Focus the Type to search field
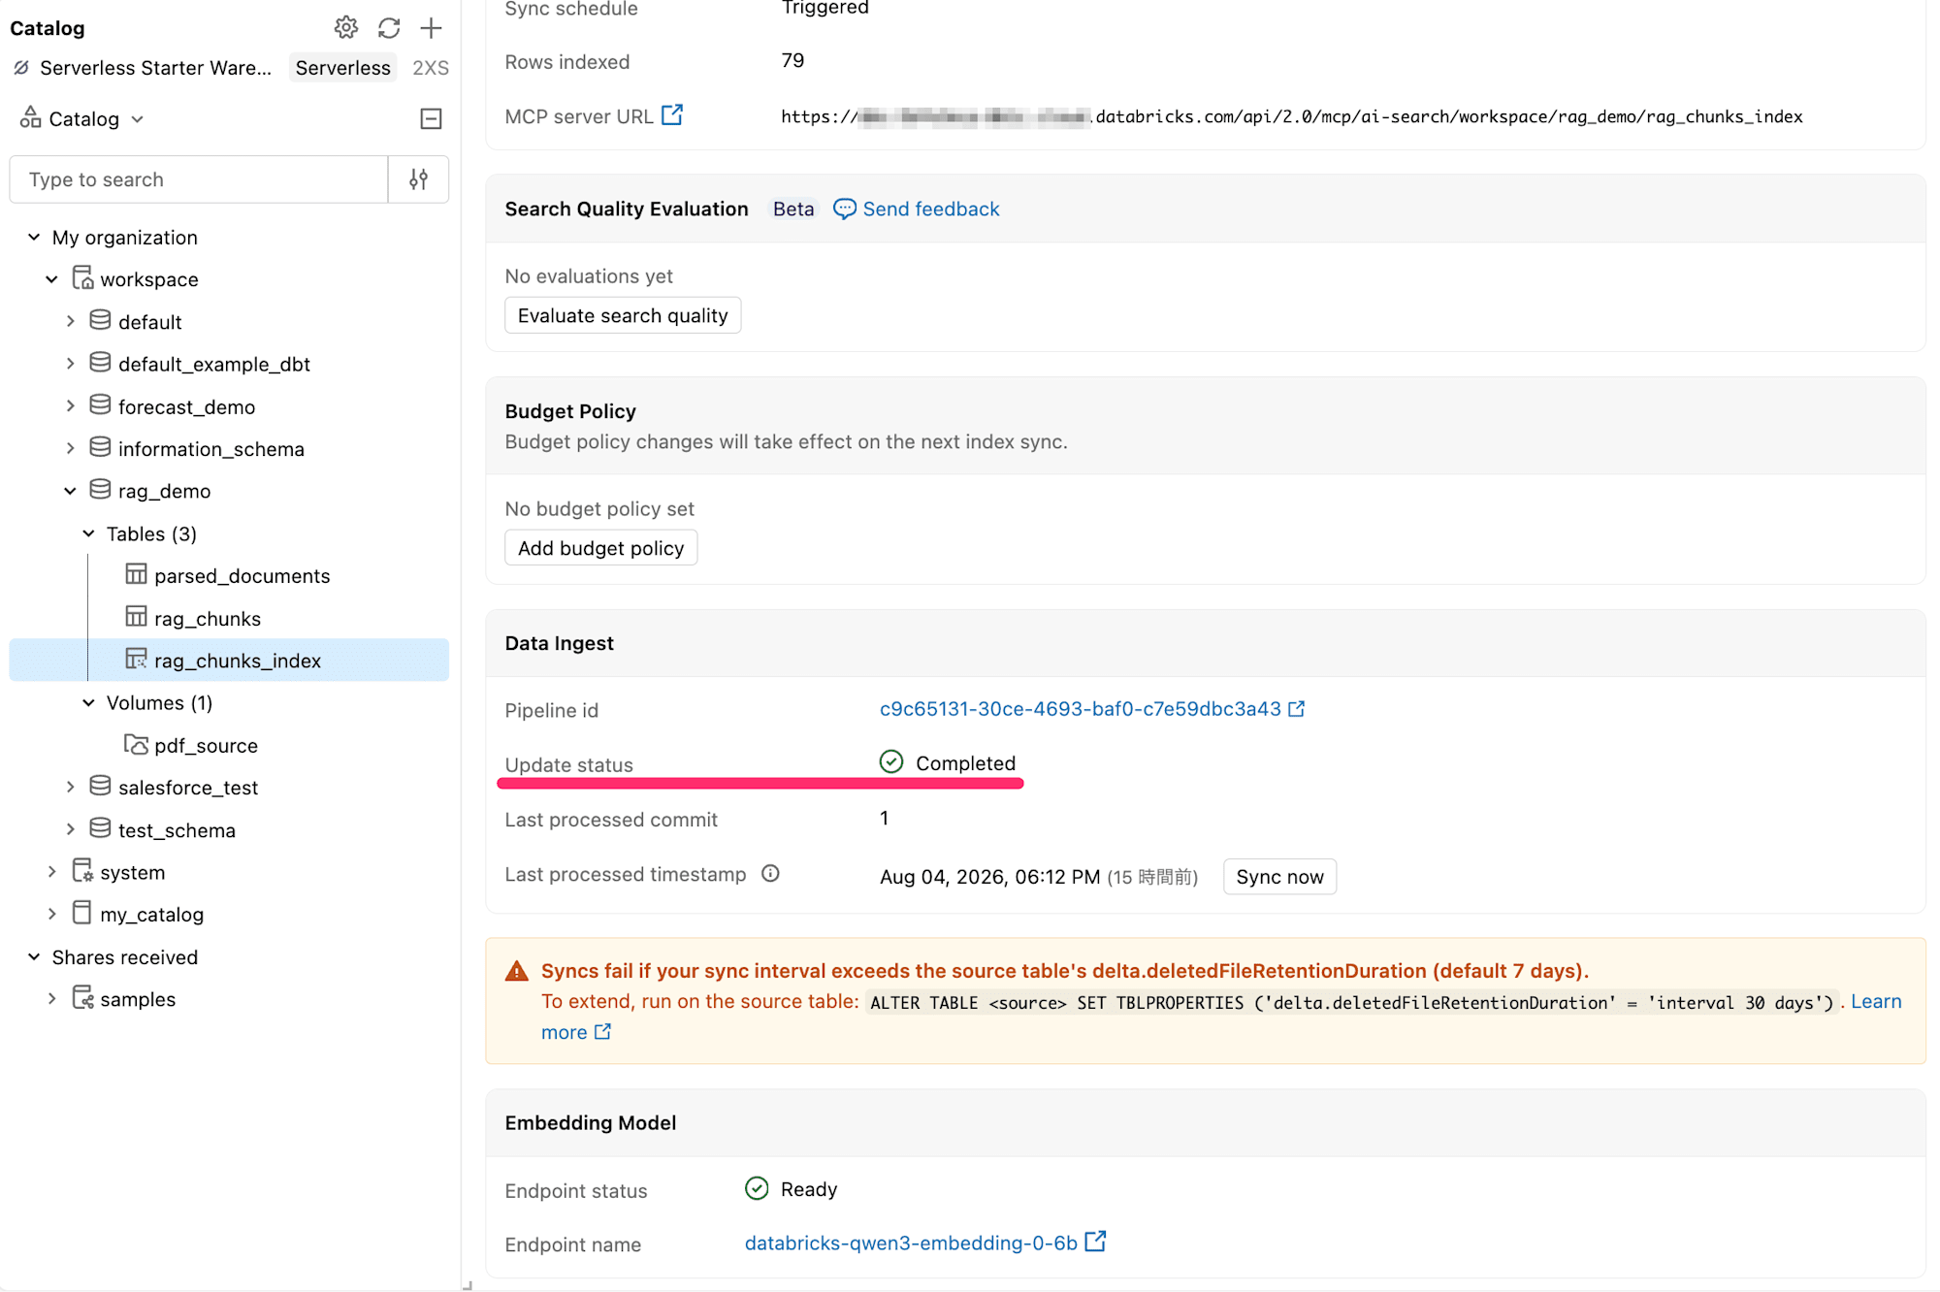Viewport: 1940px width, 1292px height. click(199, 179)
